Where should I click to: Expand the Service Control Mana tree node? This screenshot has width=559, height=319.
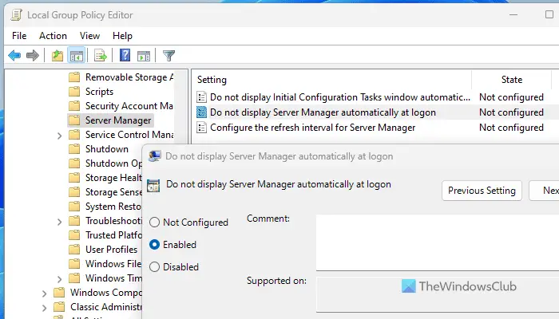coord(60,136)
